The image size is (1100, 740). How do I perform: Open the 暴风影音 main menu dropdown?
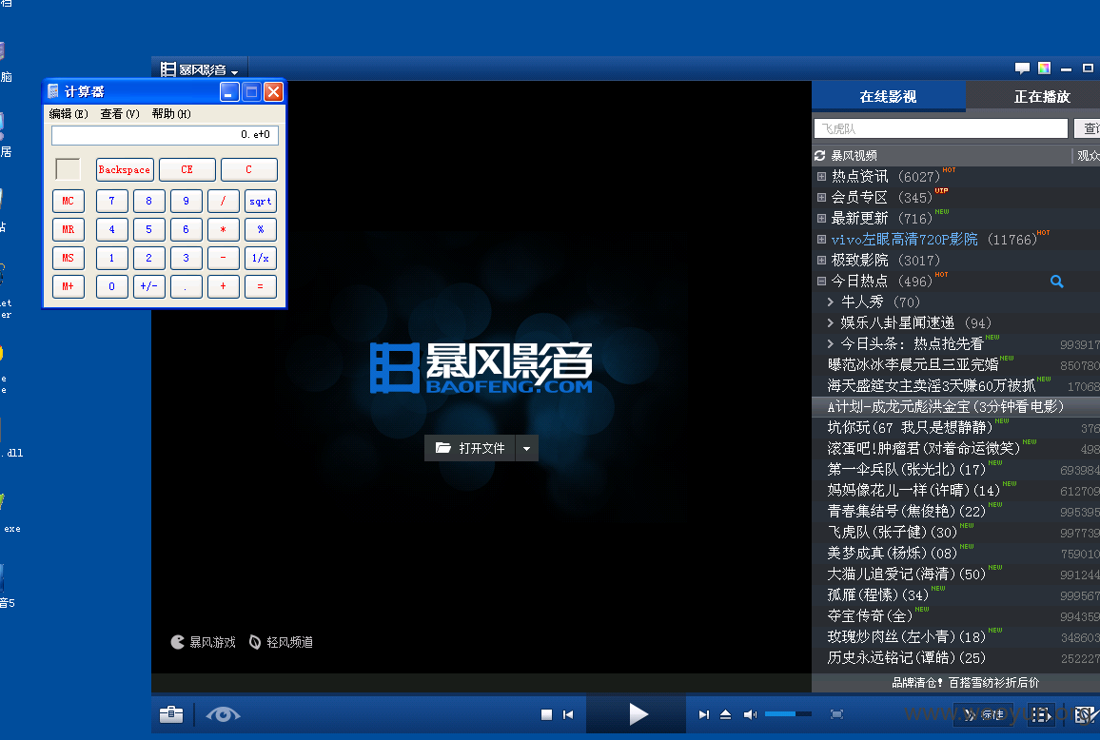tap(201, 69)
